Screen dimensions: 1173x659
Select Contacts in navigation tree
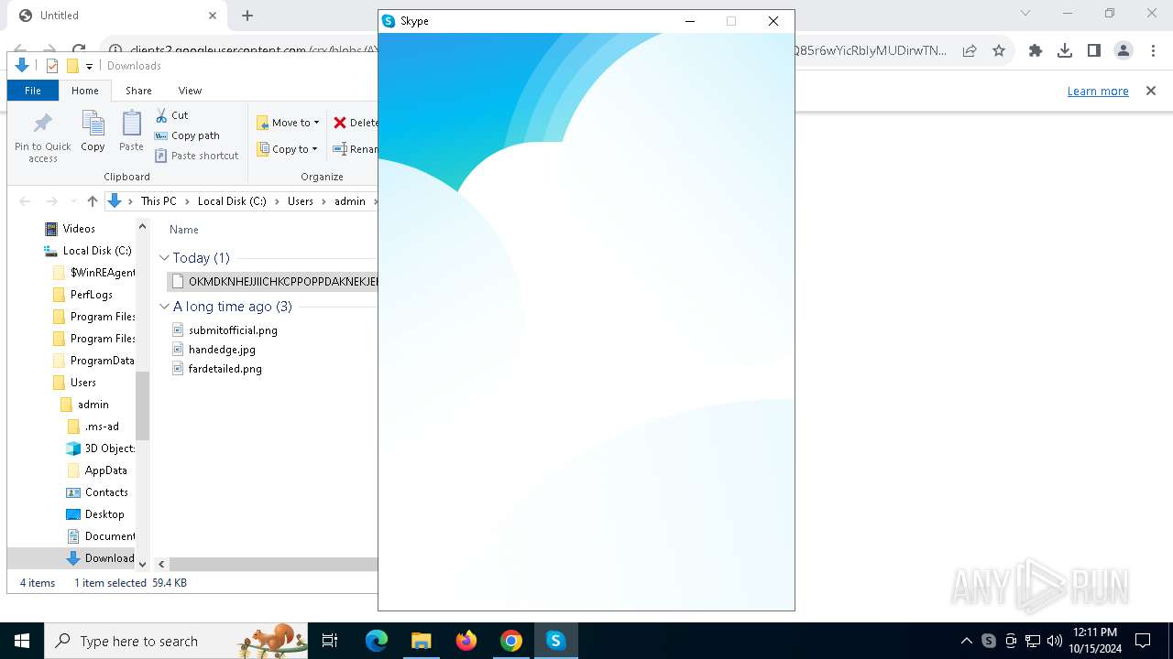(106, 492)
